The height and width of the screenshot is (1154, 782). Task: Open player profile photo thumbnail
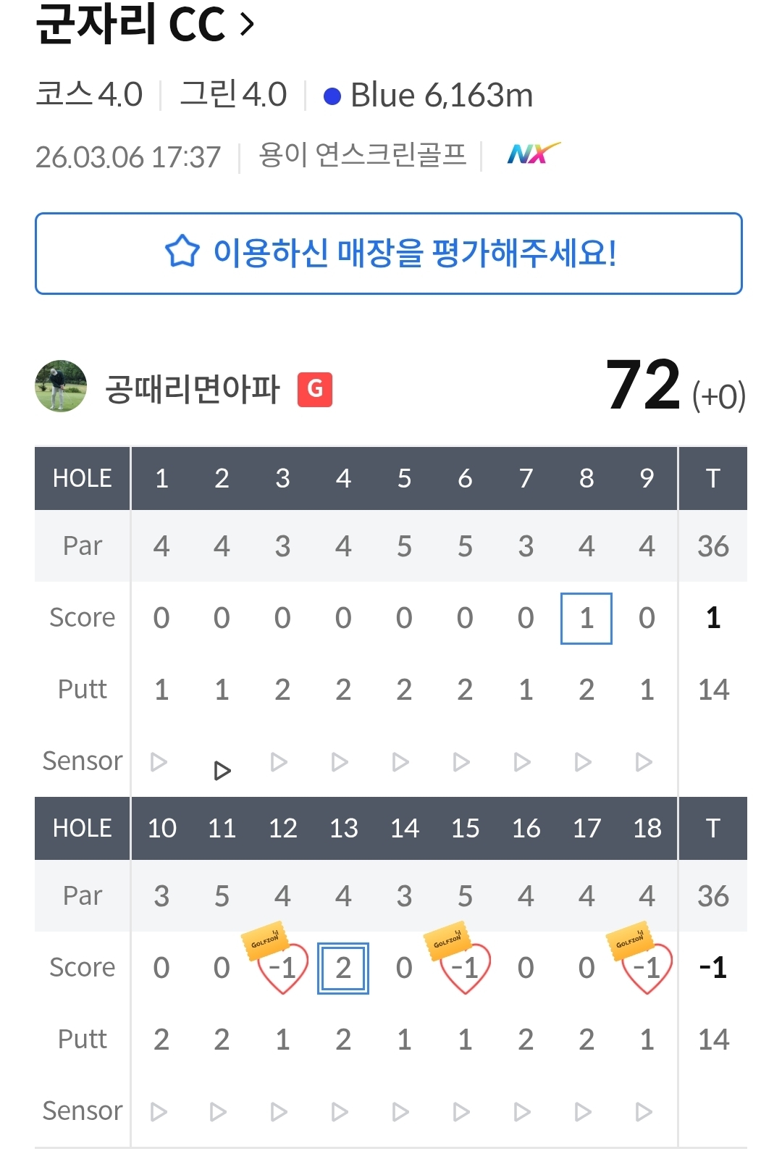(61, 386)
